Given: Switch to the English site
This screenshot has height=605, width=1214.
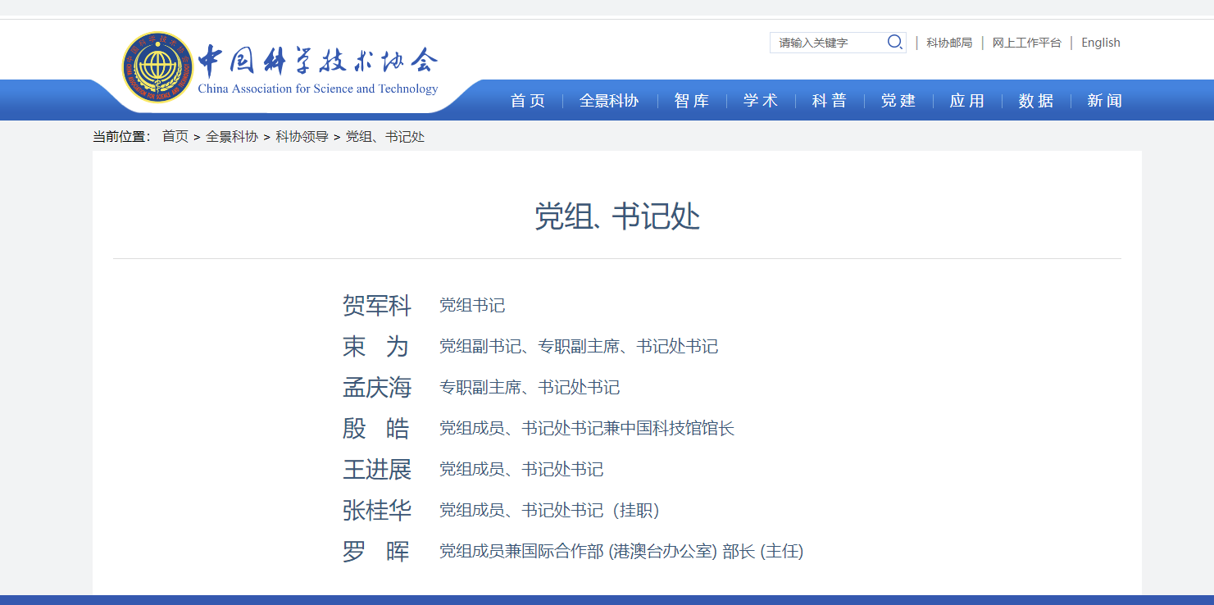Looking at the screenshot, I should [1100, 43].
